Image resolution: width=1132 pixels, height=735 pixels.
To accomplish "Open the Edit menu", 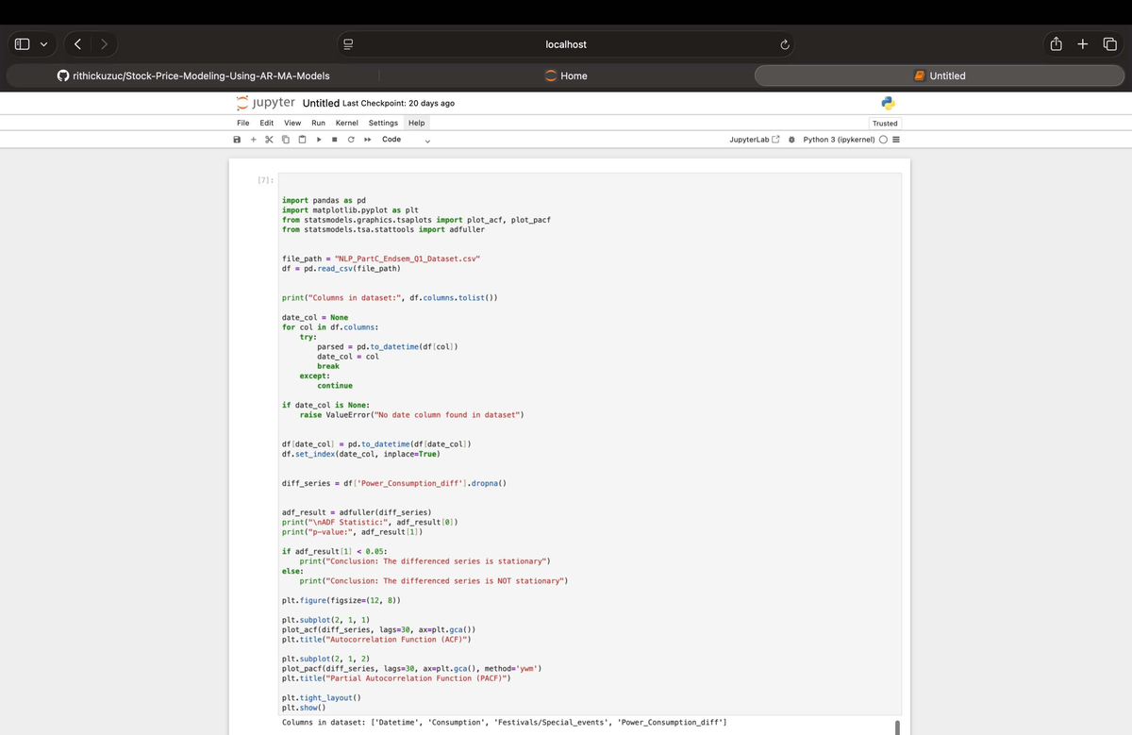I will click(267, 123).
